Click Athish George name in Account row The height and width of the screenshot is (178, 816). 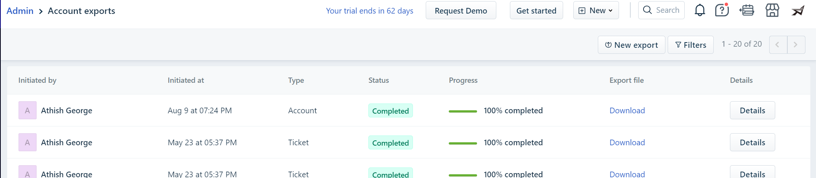coord(66,111)
